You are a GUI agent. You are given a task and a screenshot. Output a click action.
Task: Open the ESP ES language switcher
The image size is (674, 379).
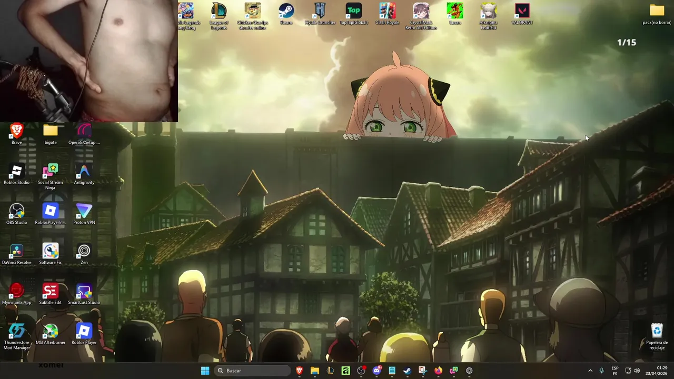(615, 371)
